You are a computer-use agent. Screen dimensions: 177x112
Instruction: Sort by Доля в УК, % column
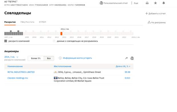[x=123, y=66]
